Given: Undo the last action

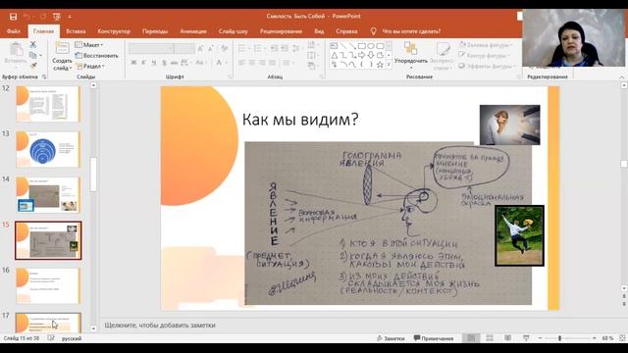Looking at the screenshot, I should click(x=26, y=17).
